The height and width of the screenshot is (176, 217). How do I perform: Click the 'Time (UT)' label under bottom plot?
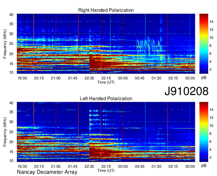[106, 171]
